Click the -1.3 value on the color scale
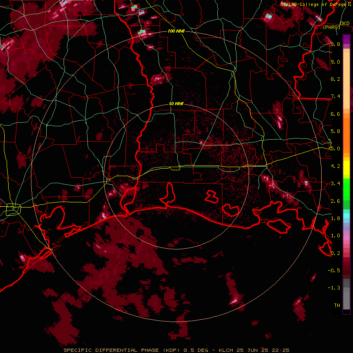The image size is (353, 353). [x=334, y=288]
